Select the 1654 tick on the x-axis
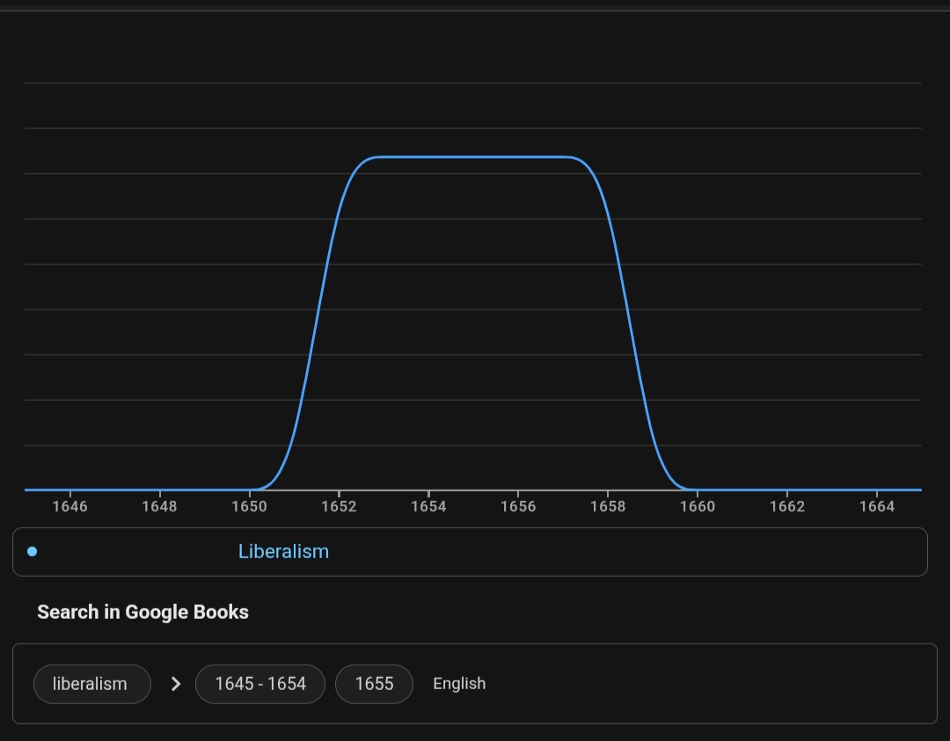This screenshot has height=741, width=950. point(428,506)
